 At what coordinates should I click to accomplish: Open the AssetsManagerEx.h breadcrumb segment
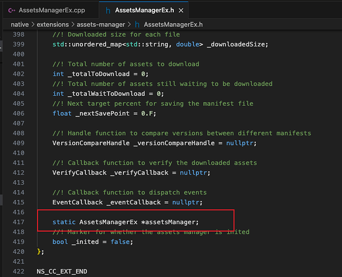[x=173, y=24]
